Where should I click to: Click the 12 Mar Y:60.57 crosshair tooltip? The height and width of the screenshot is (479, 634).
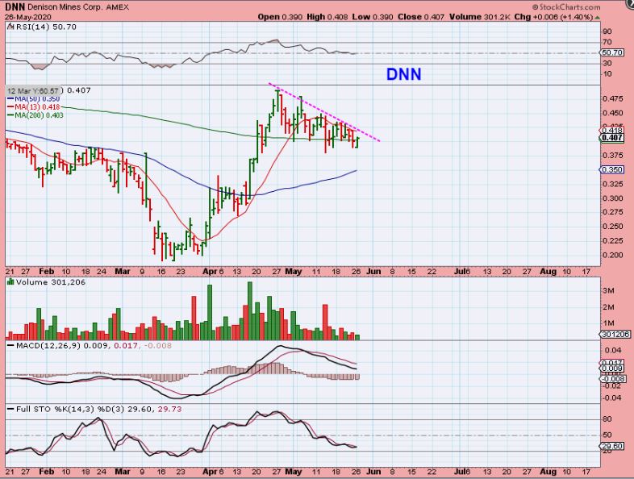(x=33, y=90)
